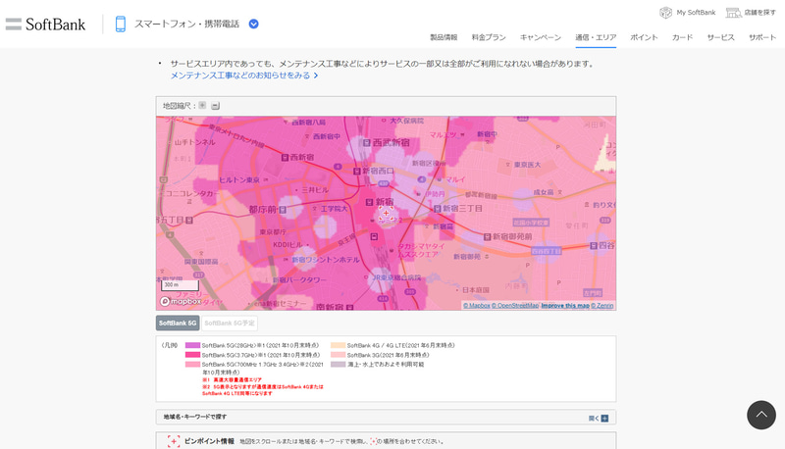Click the 新宿西口 station icon on map
785x449 pixels.
(357, 171)
